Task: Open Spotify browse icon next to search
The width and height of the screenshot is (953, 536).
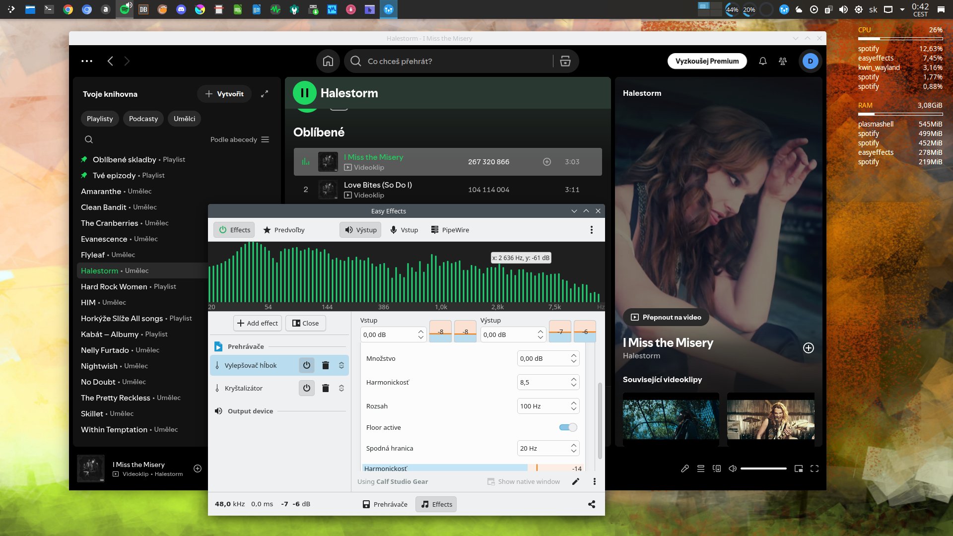Action: [565, 61]
